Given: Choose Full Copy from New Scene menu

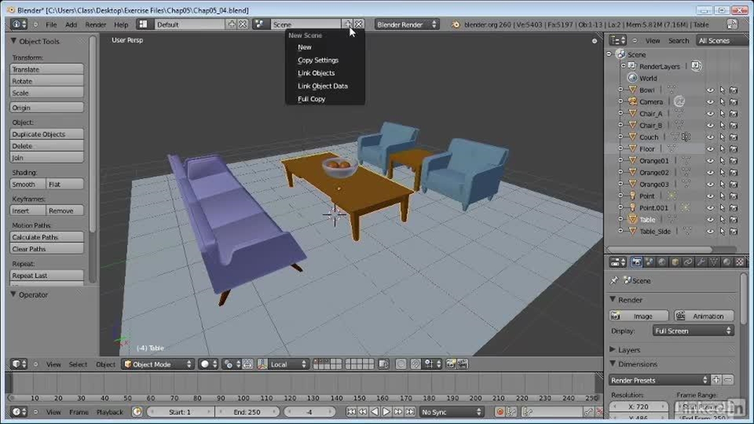Looking at the screenshot, I should point(311,99).
